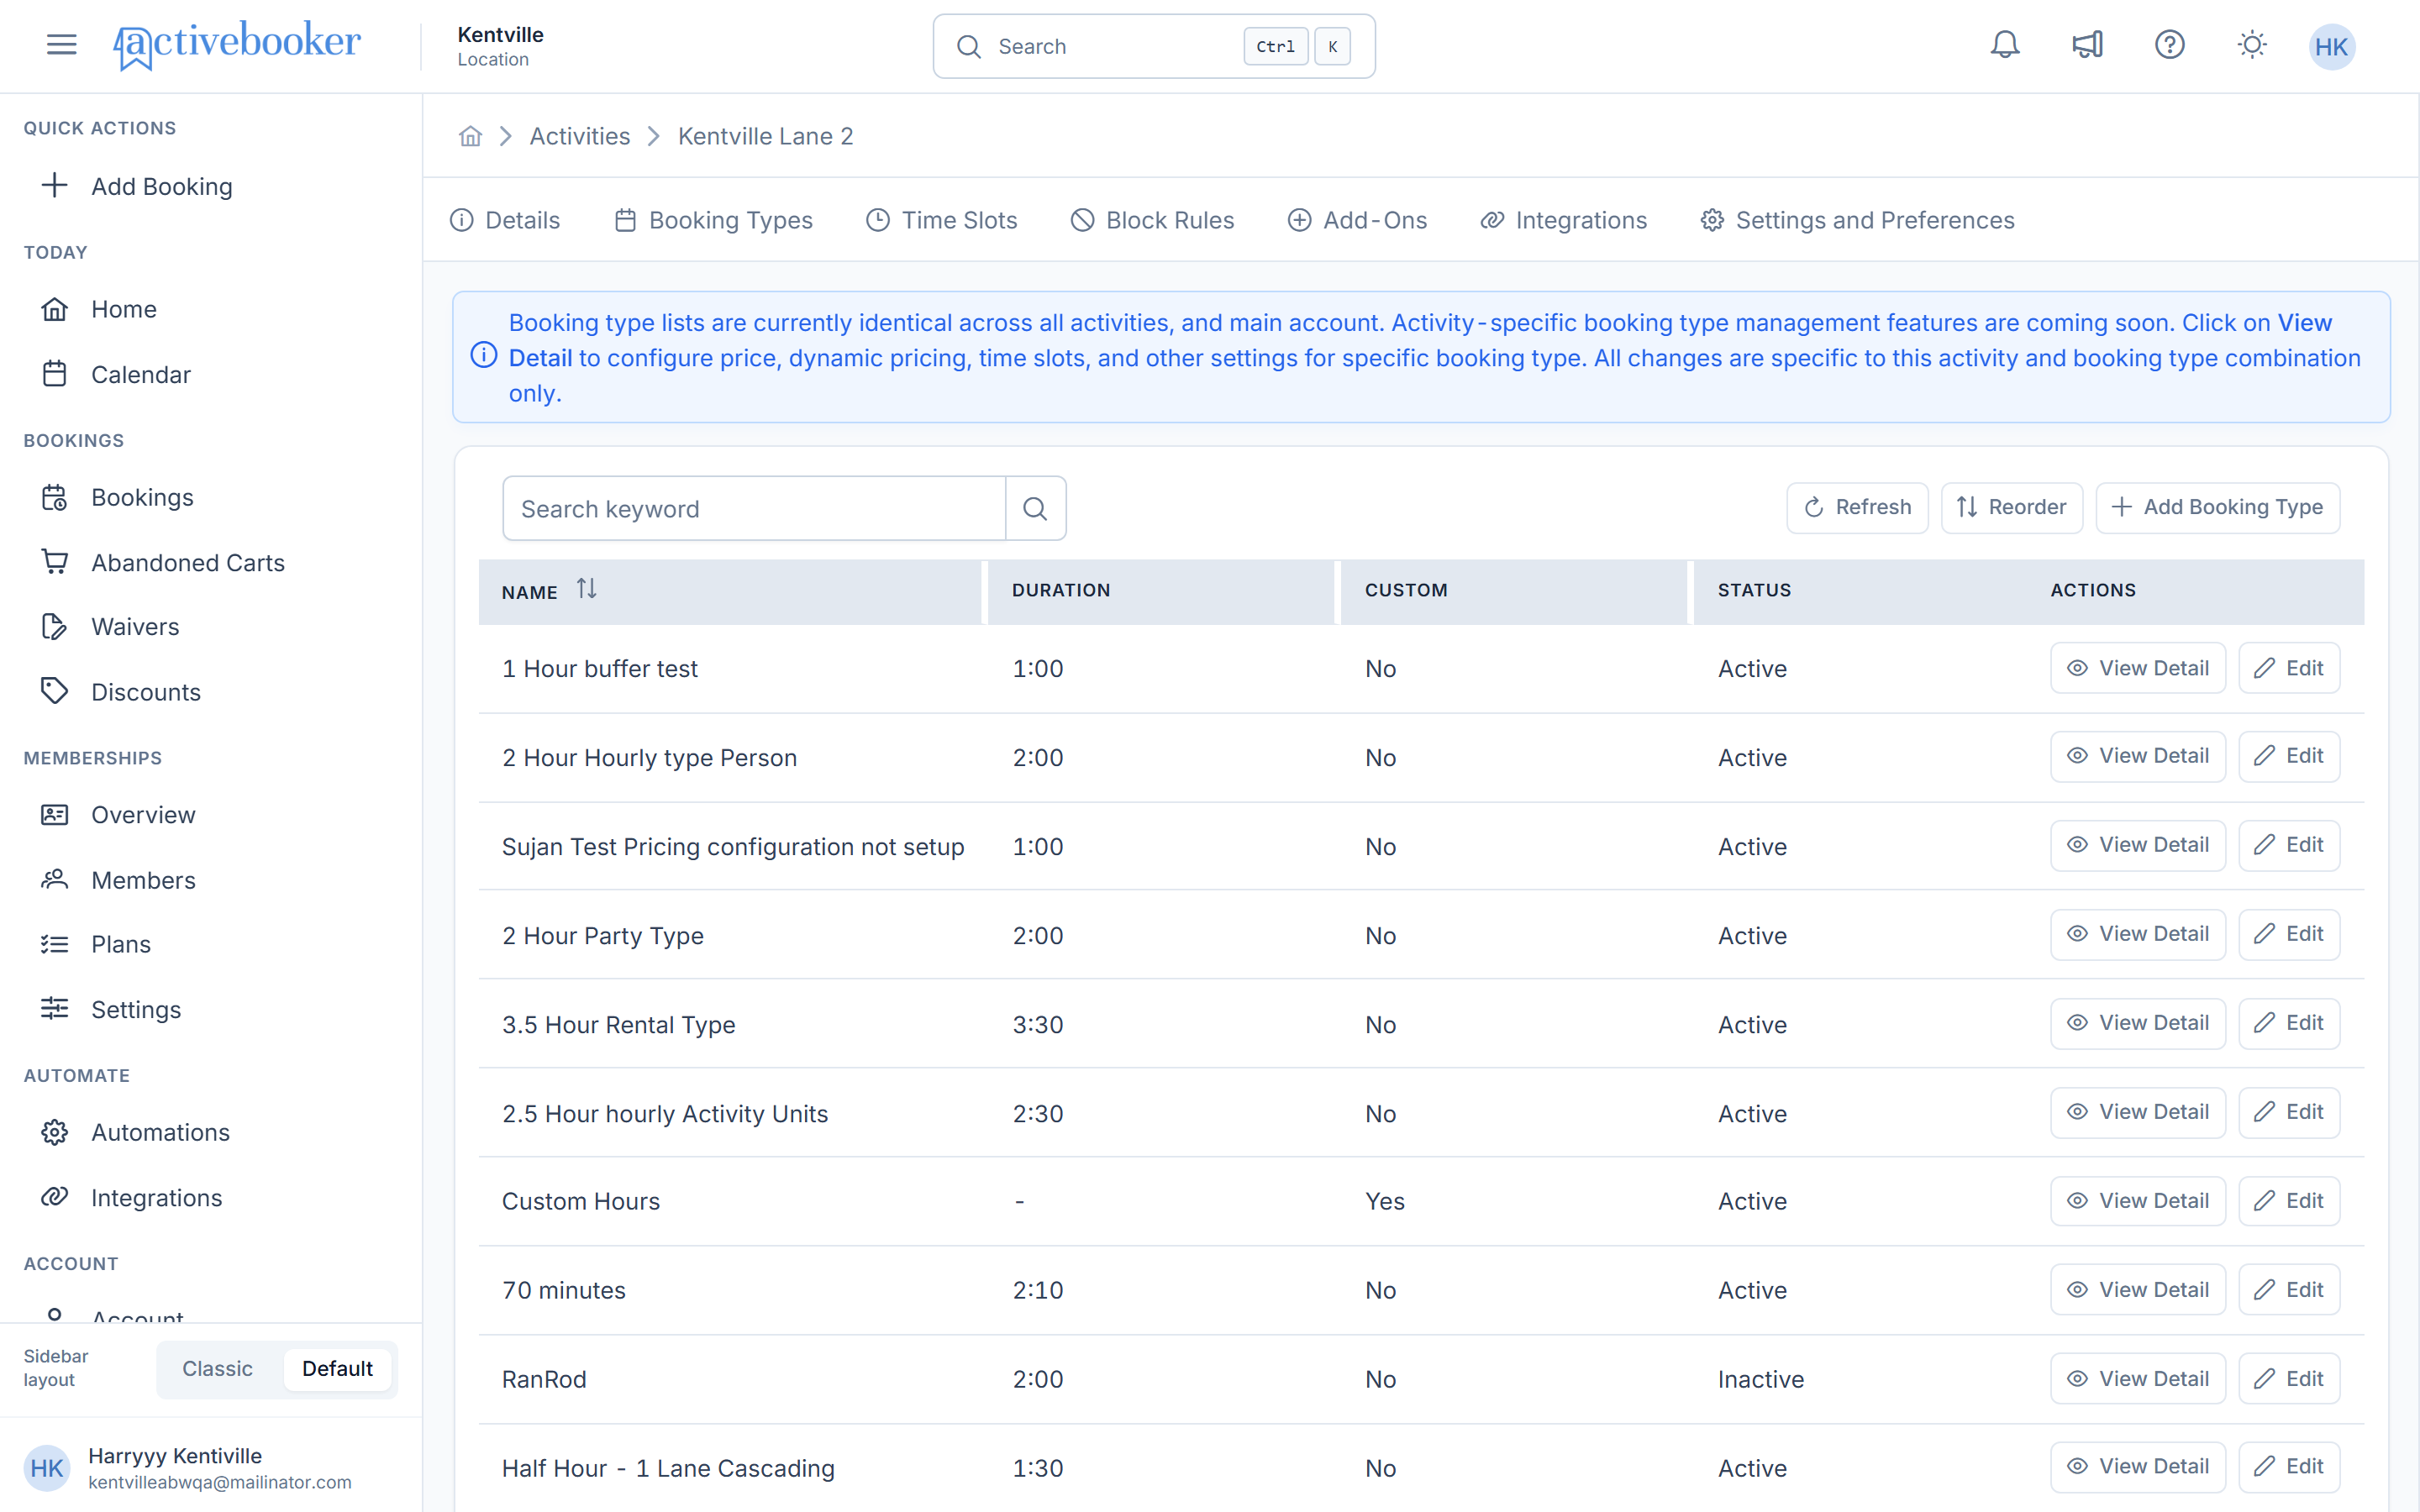Image resolution: width=2420 pixels, height=1512 pixels.
Task: Open notifications bell icon
Action: (x=2004, y=45)
